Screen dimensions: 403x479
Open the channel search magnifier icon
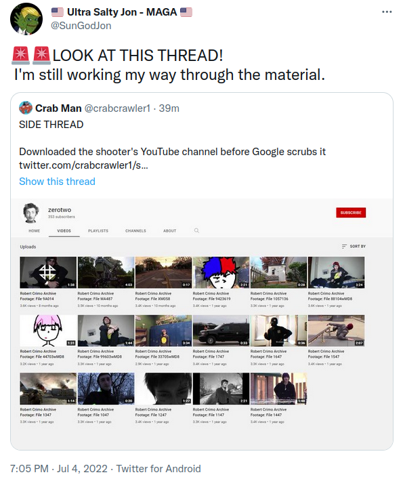[196, 230]
